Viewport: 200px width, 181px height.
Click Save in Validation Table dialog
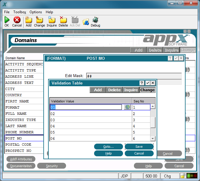pos(139,147)
